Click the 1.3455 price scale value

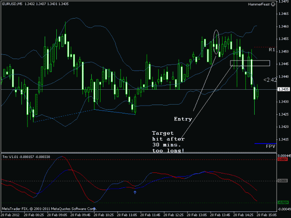coord(284,39)
